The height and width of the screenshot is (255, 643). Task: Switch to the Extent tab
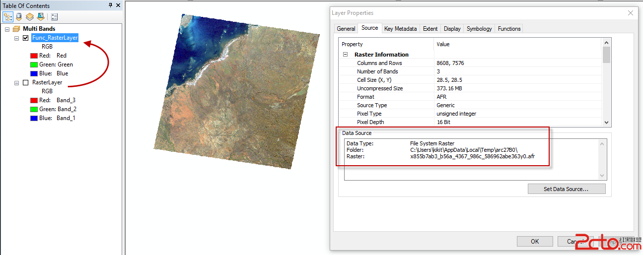[430, 29]
